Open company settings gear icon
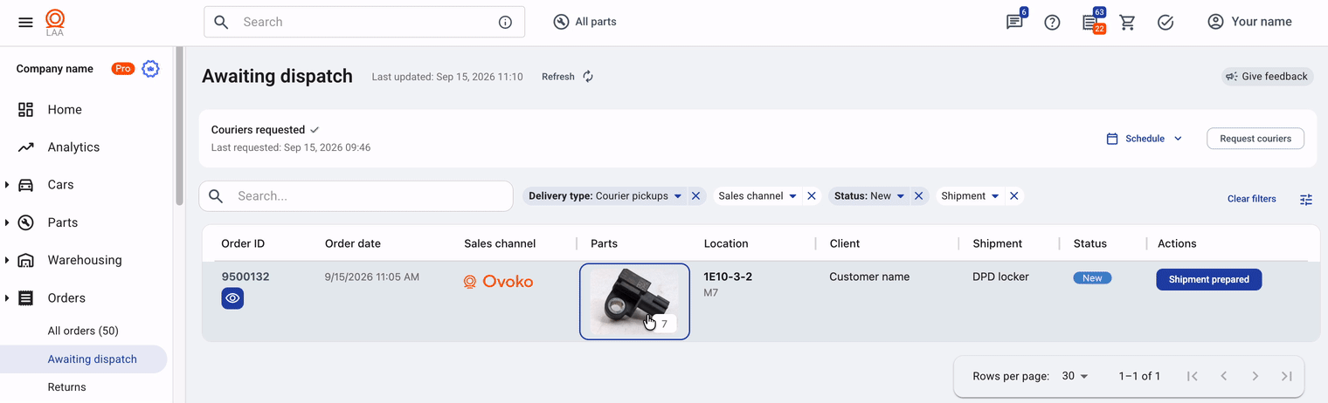The image size is (1328, 403). [151, 69]
